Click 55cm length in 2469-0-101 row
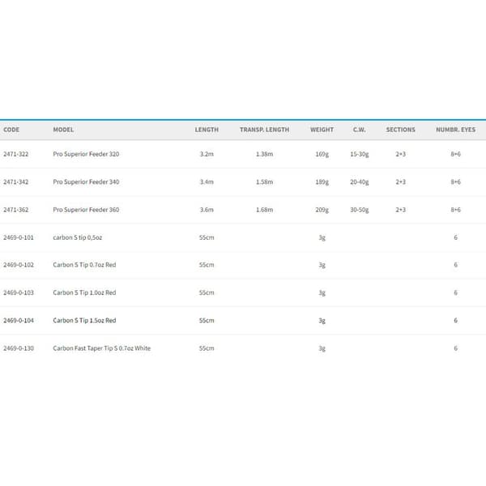This screenshot has height=486, width=486. tap(207, 237)
